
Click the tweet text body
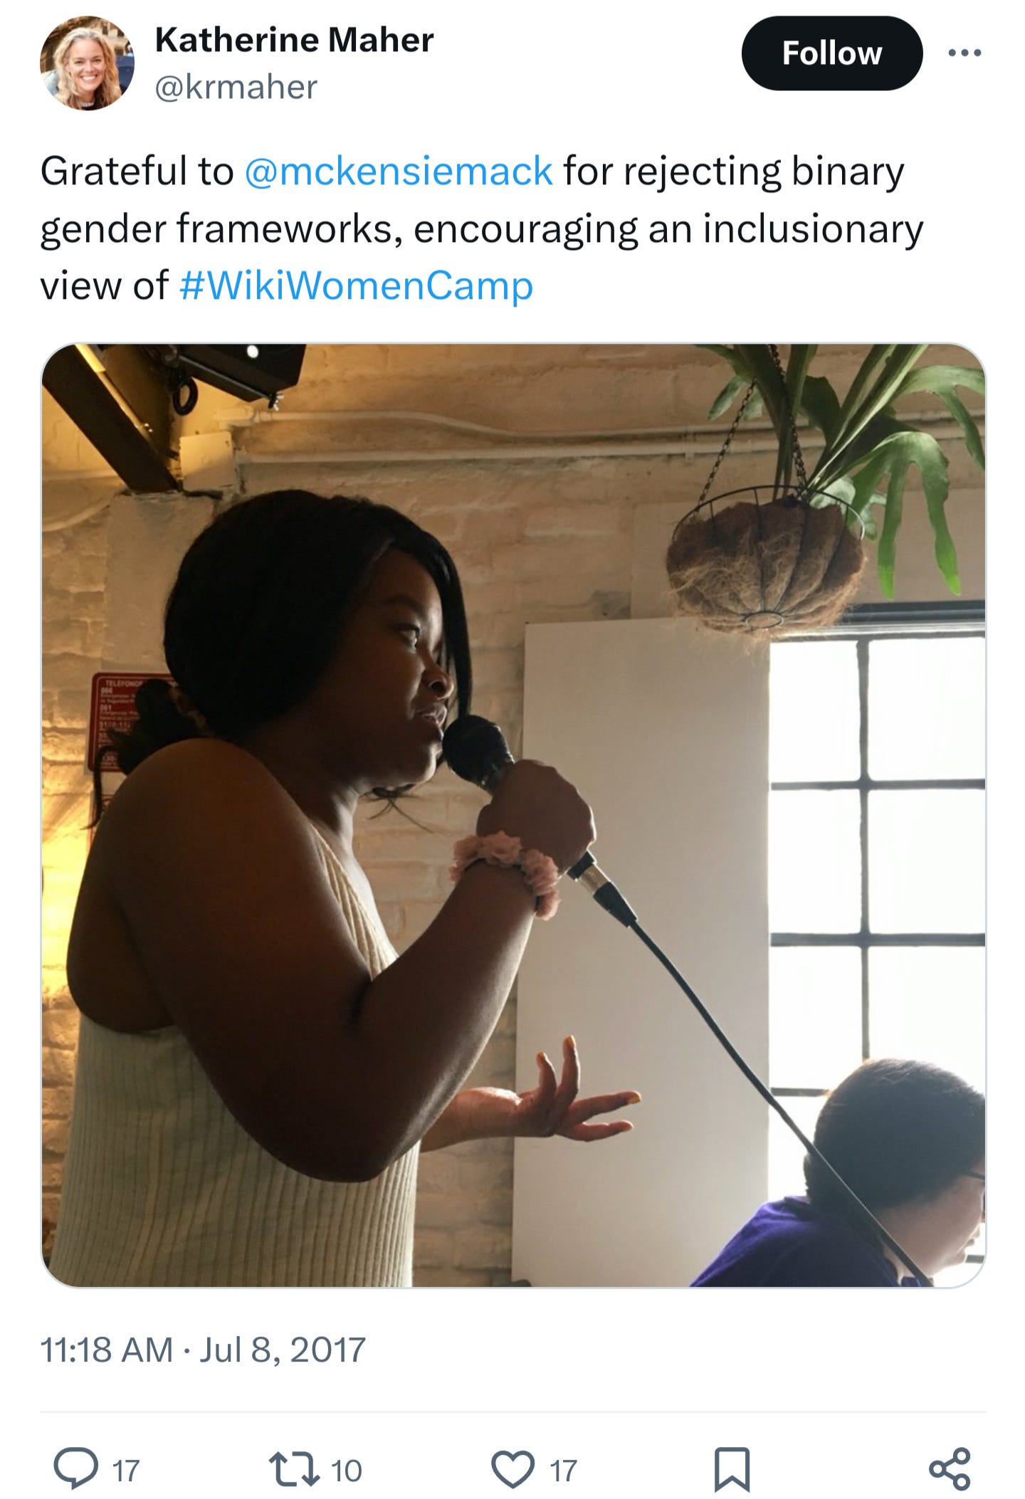(x=482, y=228)
